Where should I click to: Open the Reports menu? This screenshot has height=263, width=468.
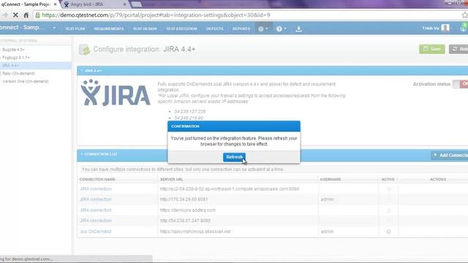pos(241,28)
